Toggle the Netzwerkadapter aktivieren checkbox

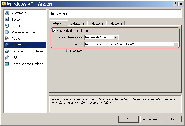point(54,31)
